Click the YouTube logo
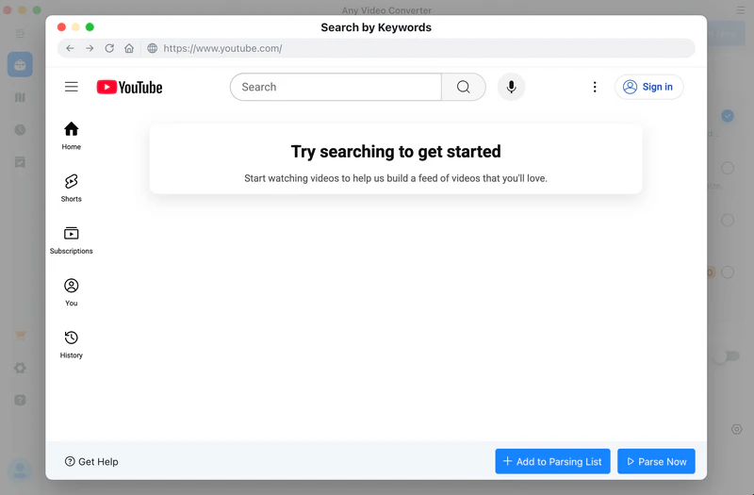The height and width of the screenshot is (495, 754). (129, 87)
